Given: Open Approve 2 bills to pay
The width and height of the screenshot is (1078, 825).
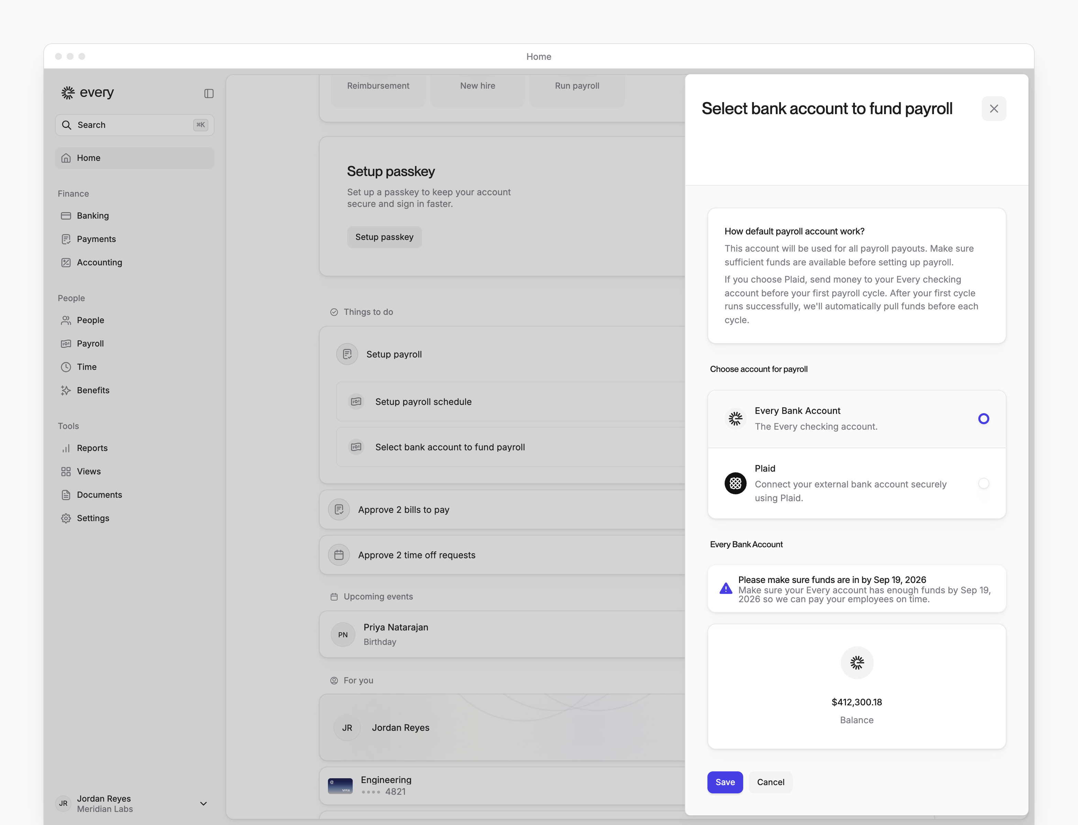Looking at the screenshot, I should click(502, 509).
